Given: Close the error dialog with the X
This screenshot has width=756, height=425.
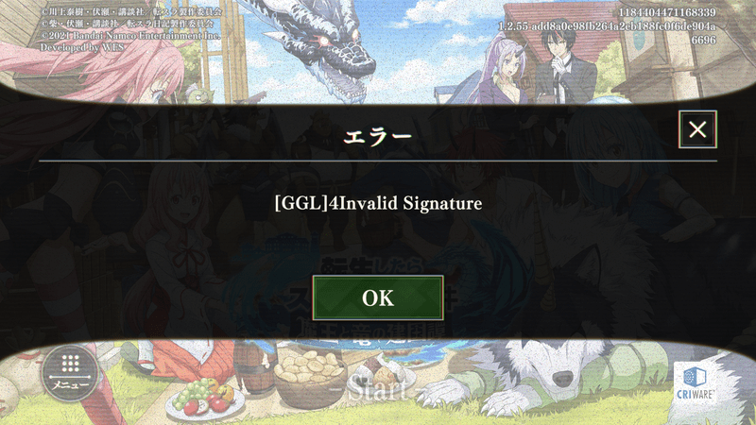Looking at the screenshot, I should click(697, 129).
